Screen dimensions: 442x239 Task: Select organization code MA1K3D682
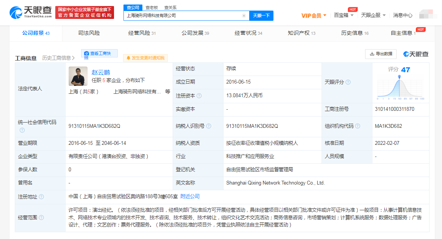point(388,126)
